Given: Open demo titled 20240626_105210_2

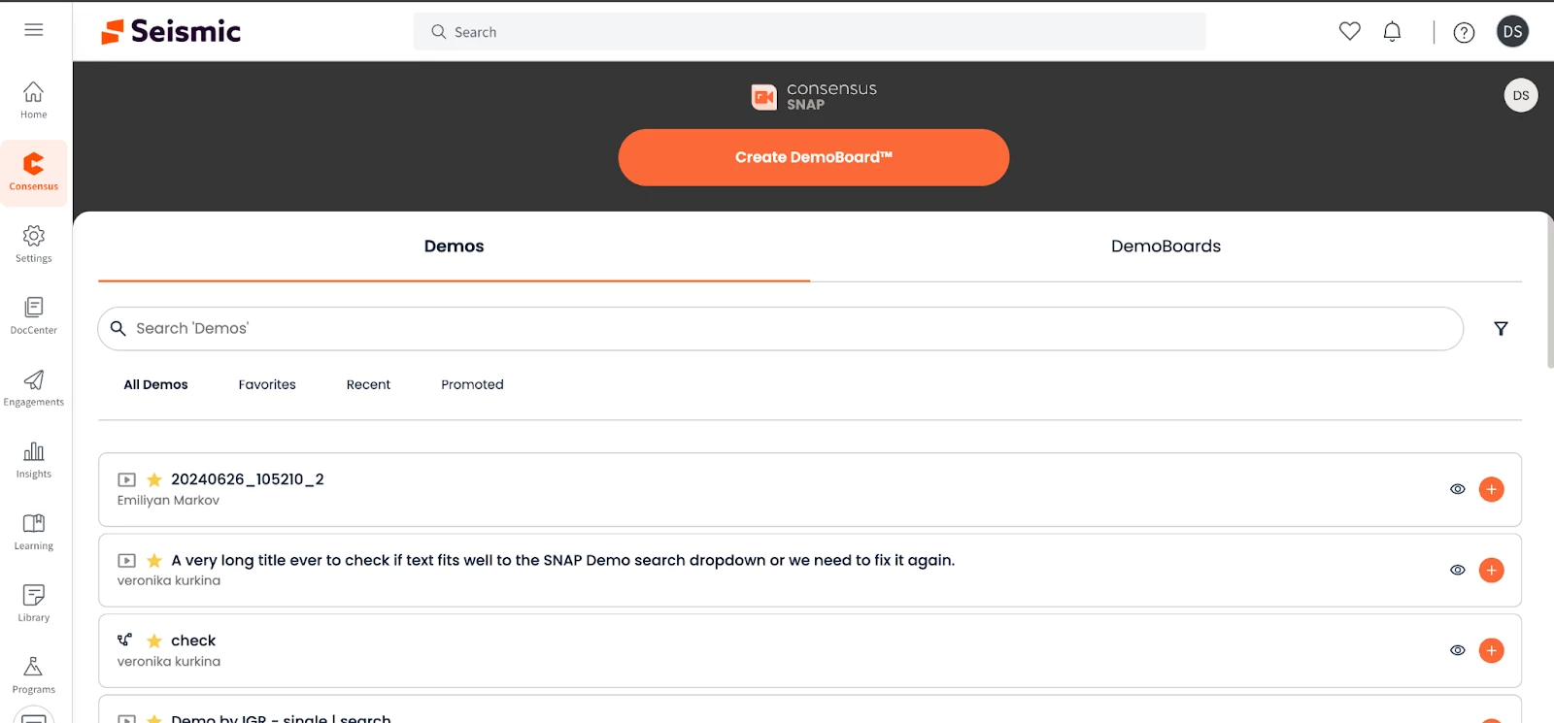Looking at the screenshot, I should 248,479.
